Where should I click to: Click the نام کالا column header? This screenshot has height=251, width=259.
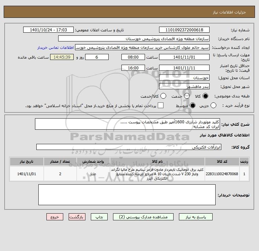pyautogui.click(x=157, y=161)
